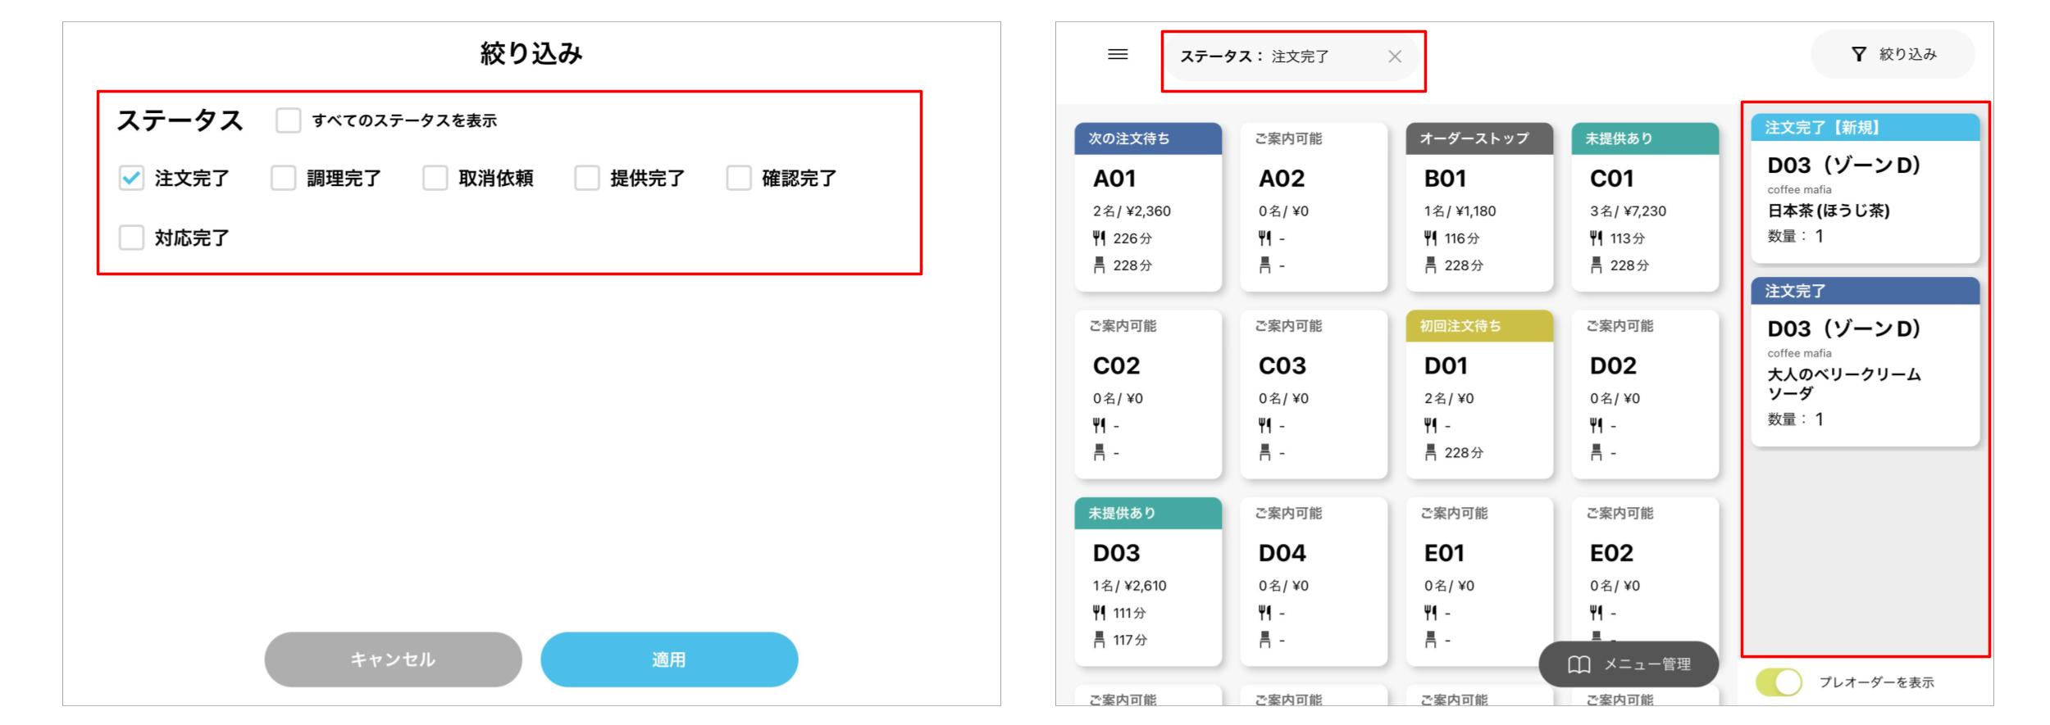The image size is (2050, 725).
Task: Open table card E01
Action: (1479, 582)
